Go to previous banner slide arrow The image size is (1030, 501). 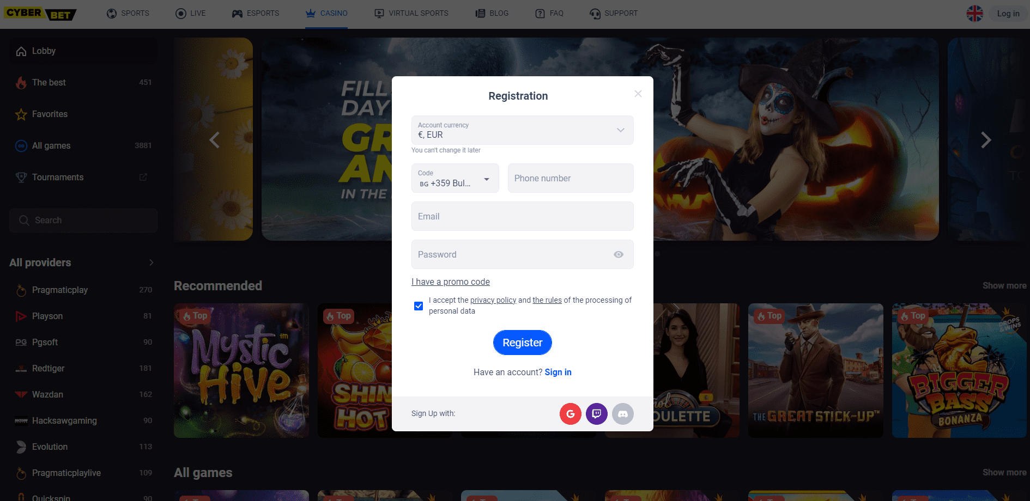215,140
